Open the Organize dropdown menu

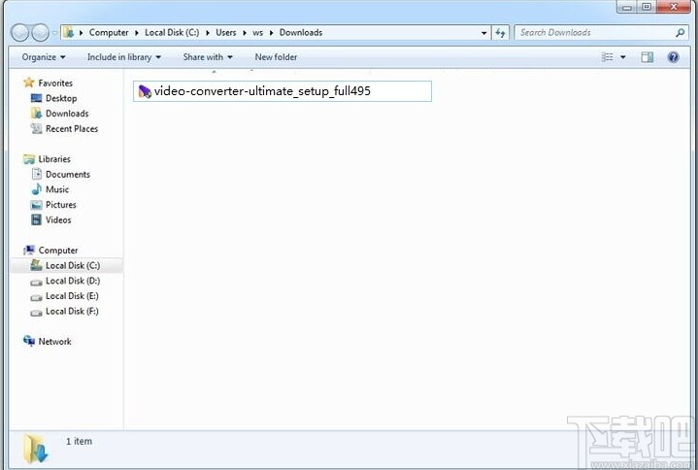[x=44, y=57]
